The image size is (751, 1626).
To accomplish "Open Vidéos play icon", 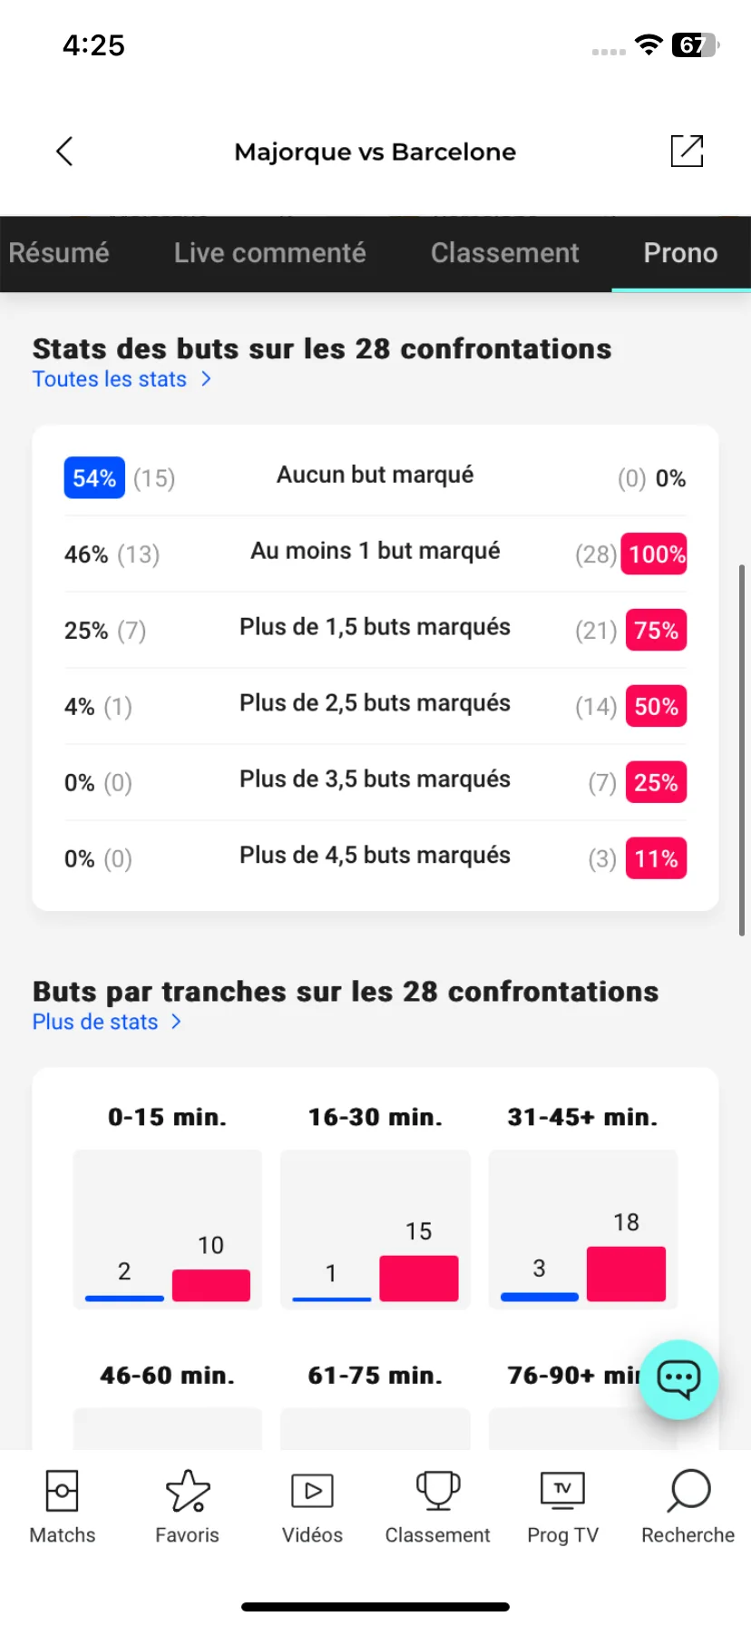I will click(312, 1491).
